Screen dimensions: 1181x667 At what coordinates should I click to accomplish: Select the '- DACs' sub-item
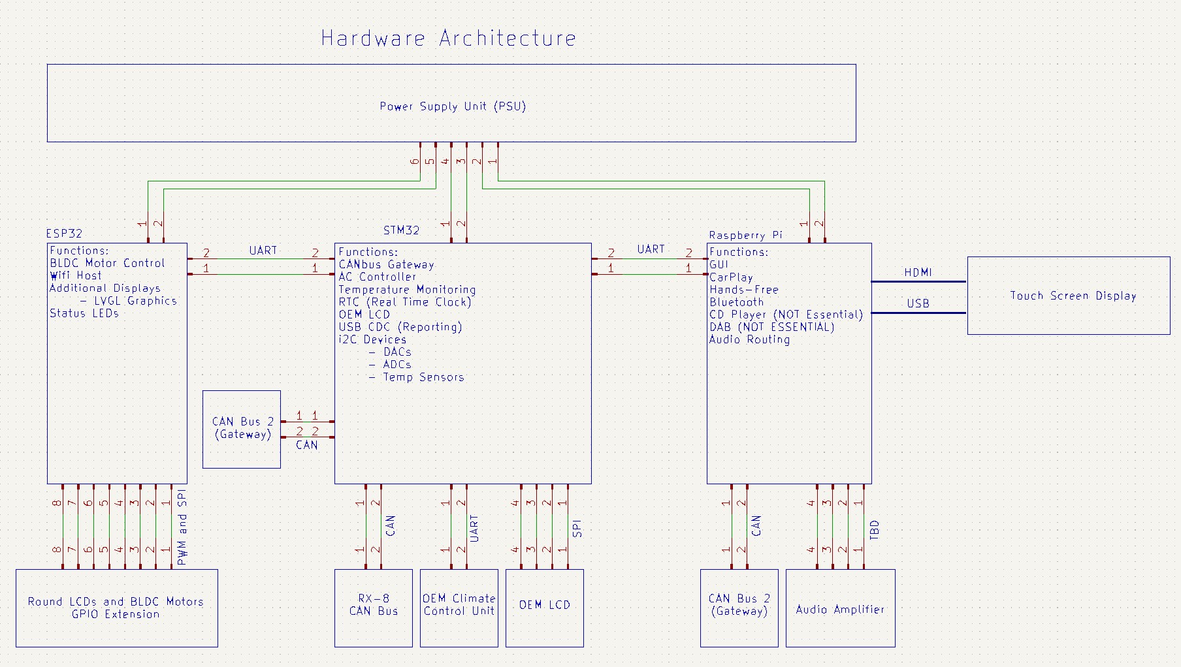390,352
